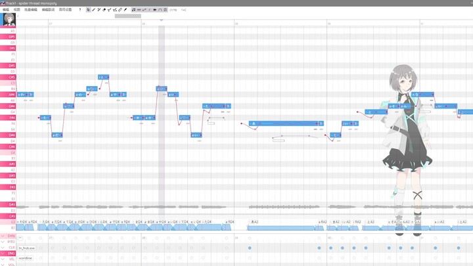Image resolution: width=473 pixels, height=266 pixels.
Task: Select the overwrite pitch tool
Action: [114, 10]
